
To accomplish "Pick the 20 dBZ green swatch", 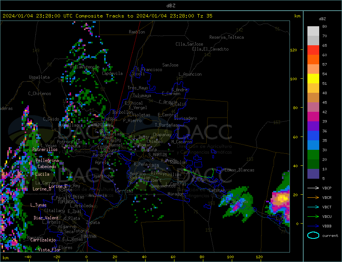I will [x=313, y=155].
